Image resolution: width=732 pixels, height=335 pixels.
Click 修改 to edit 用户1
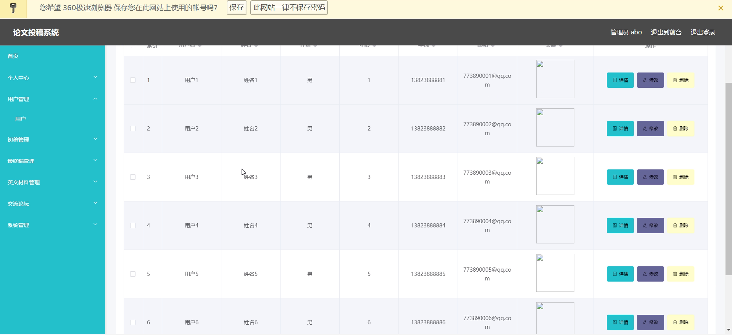pos(650,80)
